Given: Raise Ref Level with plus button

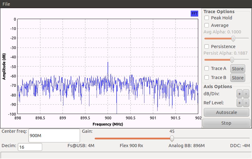Looking at the screenshot, I should click(239, 102).
